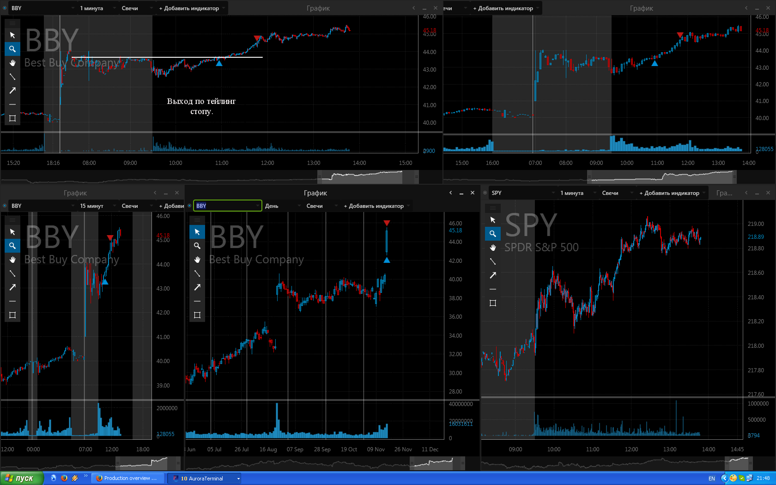Viewport: 776px width, 485px height.
Task: Open the 'Свечи' chart type dropdown in top-left chart
Action: coord(137,8)
